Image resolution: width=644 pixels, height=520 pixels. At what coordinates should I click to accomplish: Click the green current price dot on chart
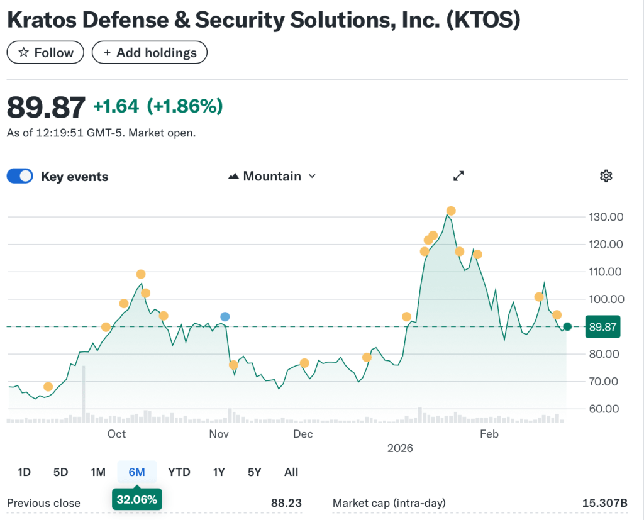pyautogui.click(x=567, y=326)
